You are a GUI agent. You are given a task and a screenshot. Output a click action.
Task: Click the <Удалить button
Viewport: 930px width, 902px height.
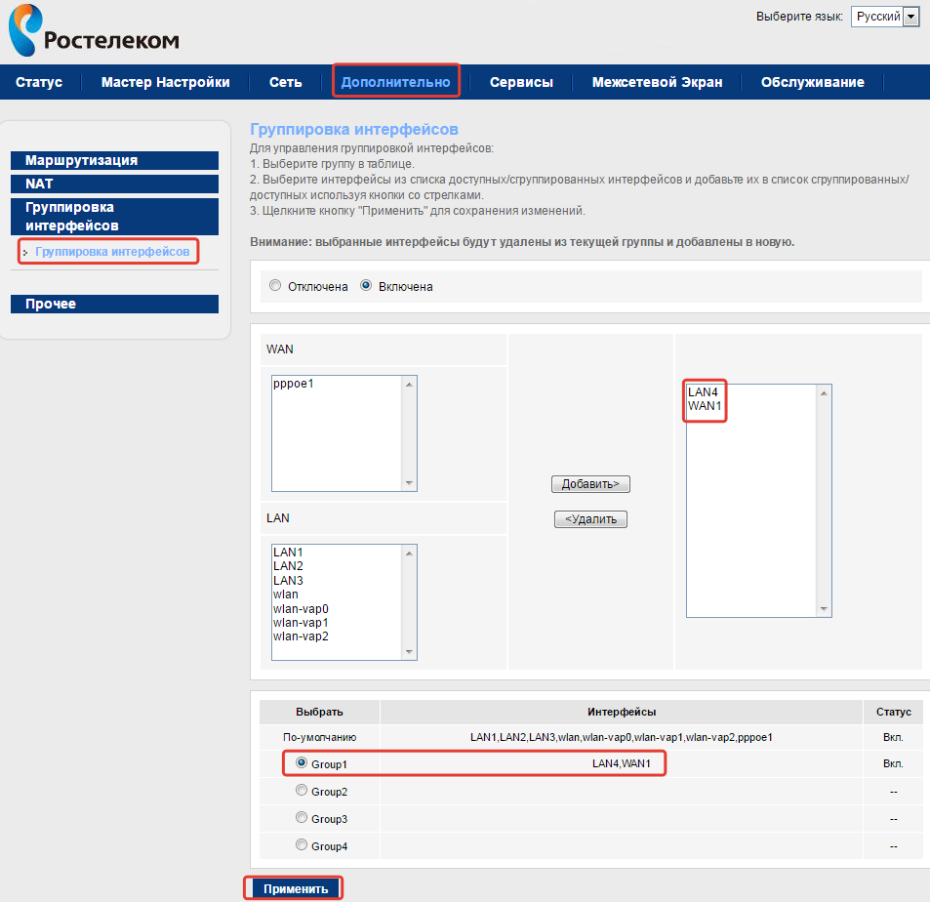point(590,519)
